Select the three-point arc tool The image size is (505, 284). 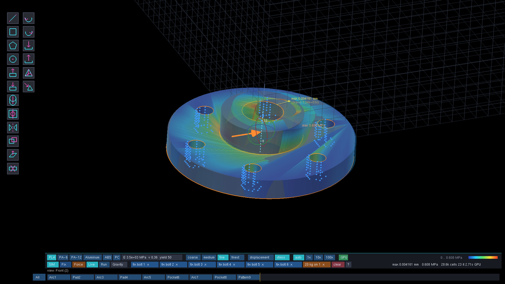pos(29,18)
